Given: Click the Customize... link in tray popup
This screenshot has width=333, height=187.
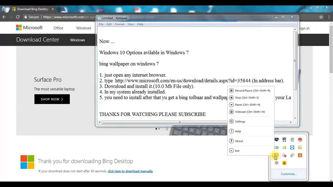Looking at the screenshot, I should [289, 174].
